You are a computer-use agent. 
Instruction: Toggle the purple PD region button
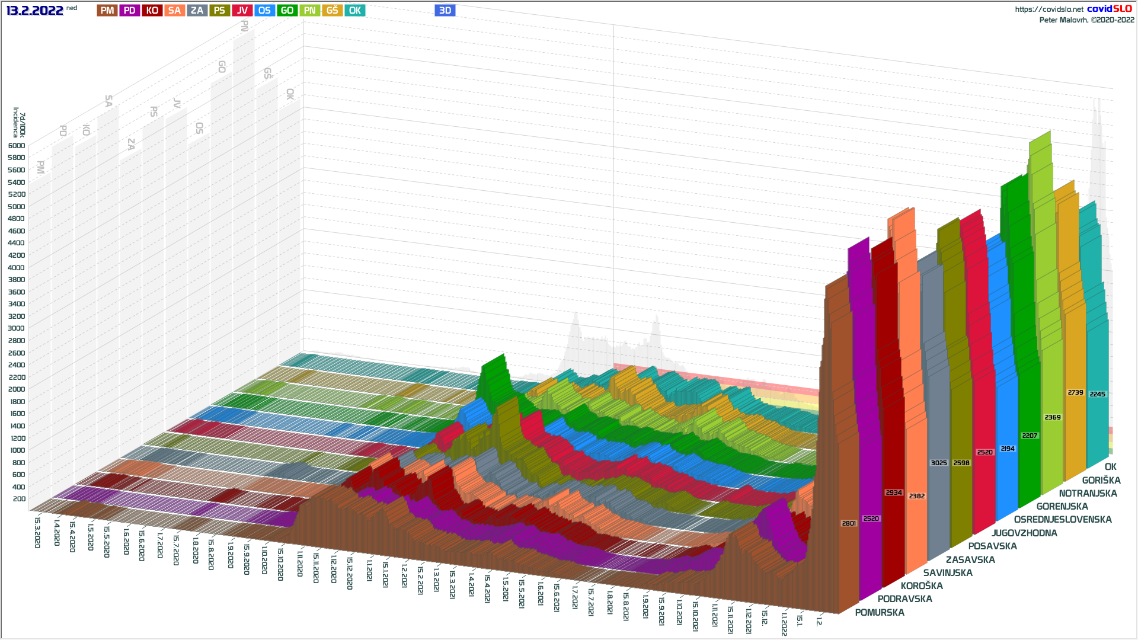(x=129, y=10)
